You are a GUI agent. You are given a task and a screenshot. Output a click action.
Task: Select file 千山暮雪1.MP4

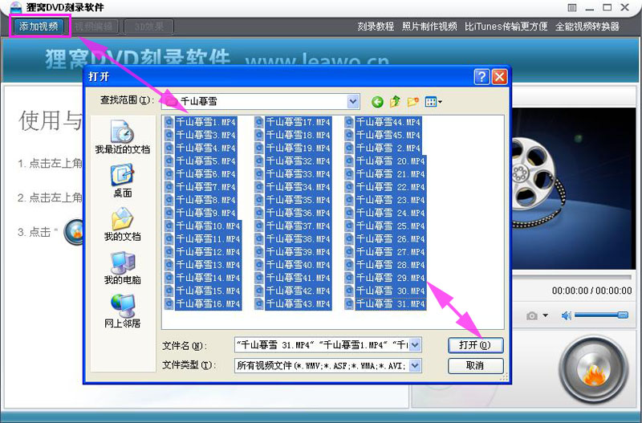pyautogui.click(x=205, y=122)
